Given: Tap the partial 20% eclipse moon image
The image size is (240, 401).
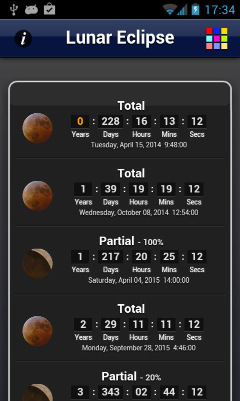Looking at the screenshot, I should pos(37,392).
